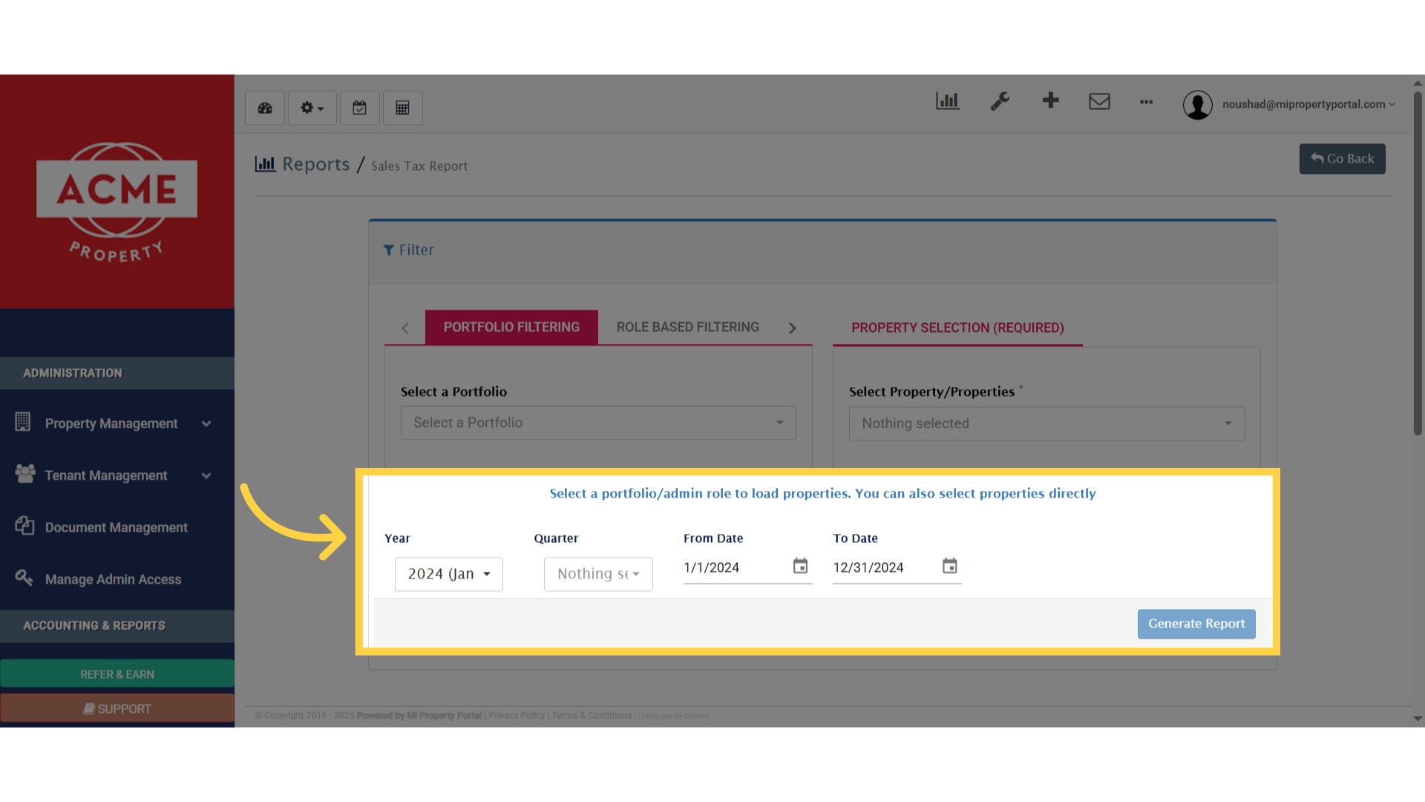
Task: Click the page vertical scrollbar
Action: tap(1418, 264)
